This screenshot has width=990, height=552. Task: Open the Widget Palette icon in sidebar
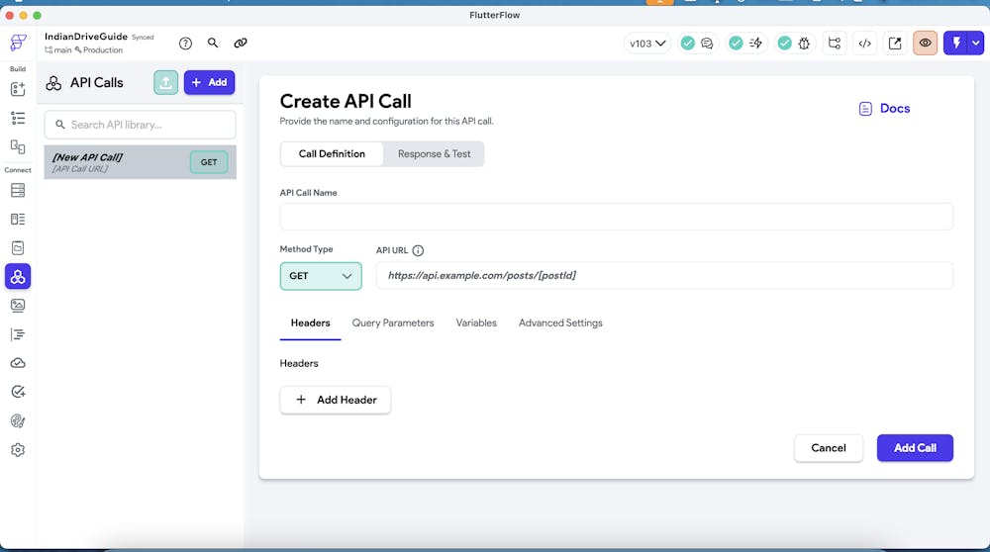point(18,89)
